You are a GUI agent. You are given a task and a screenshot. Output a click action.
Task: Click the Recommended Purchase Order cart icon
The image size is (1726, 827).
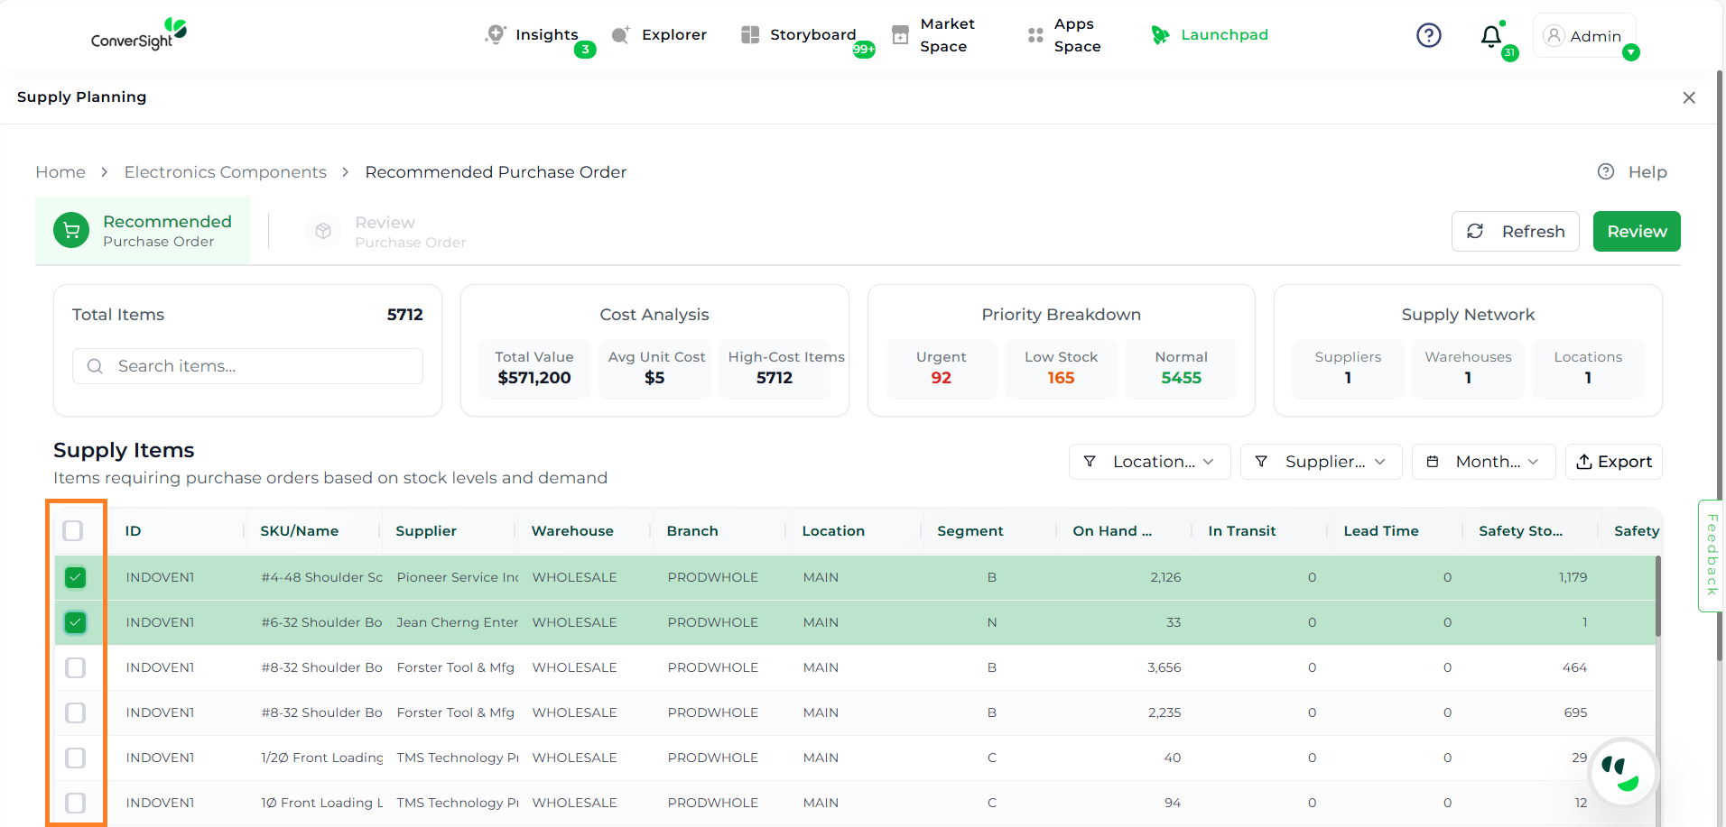point(71,231)
